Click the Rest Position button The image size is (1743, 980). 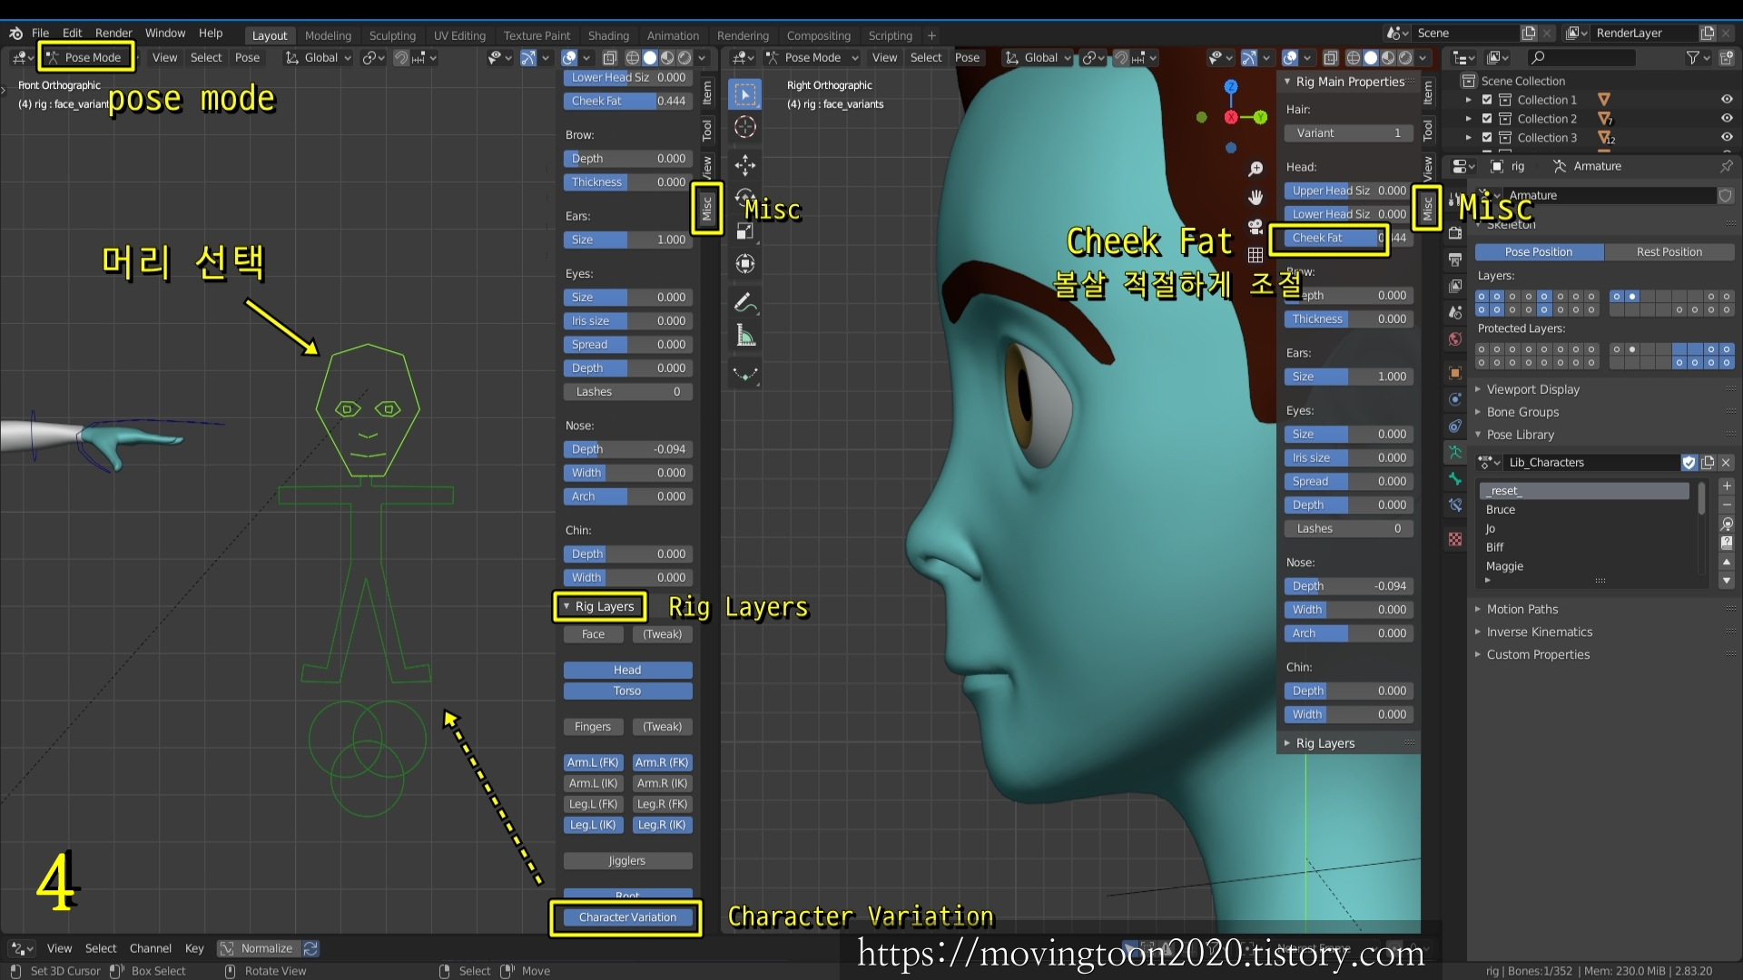1669,252
